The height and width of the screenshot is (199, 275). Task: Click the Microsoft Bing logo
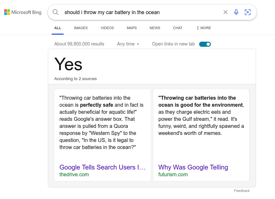(x=23, y=12)
